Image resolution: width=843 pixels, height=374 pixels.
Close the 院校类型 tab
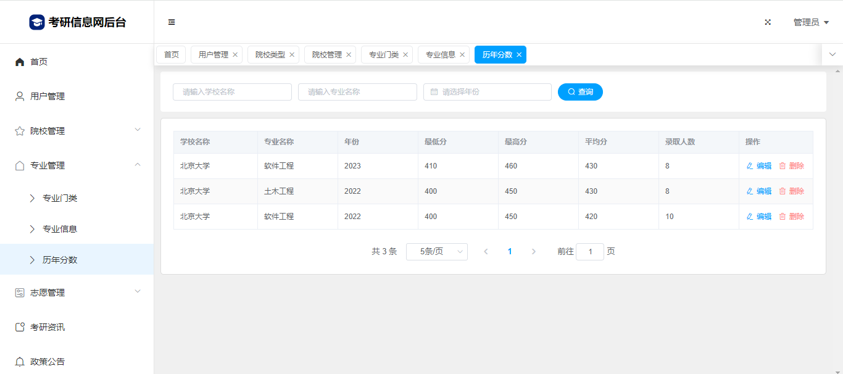[x=292, y=55]
